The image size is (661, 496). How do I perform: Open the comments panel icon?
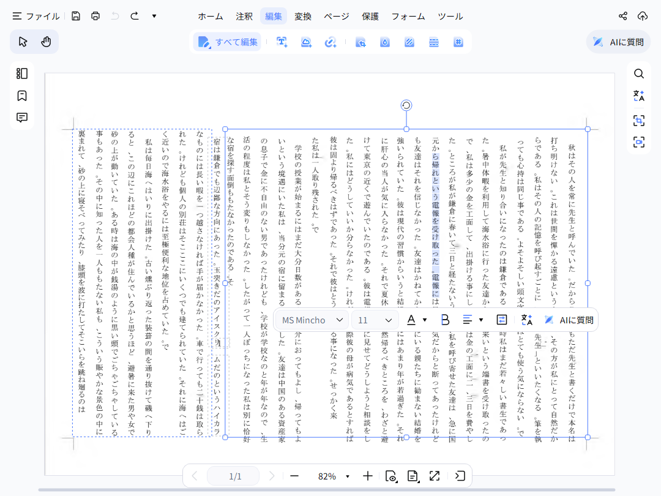(x=22, y=117)
